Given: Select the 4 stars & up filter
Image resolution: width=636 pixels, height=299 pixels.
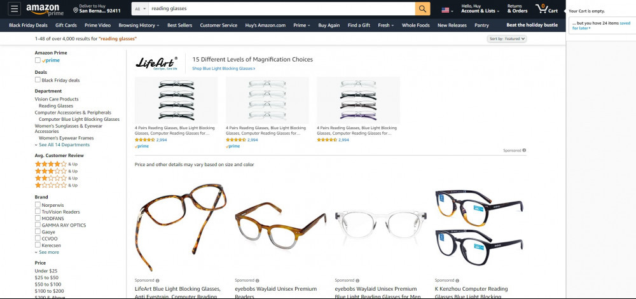Looking at the screenshot, I should (x=56, y=164).
